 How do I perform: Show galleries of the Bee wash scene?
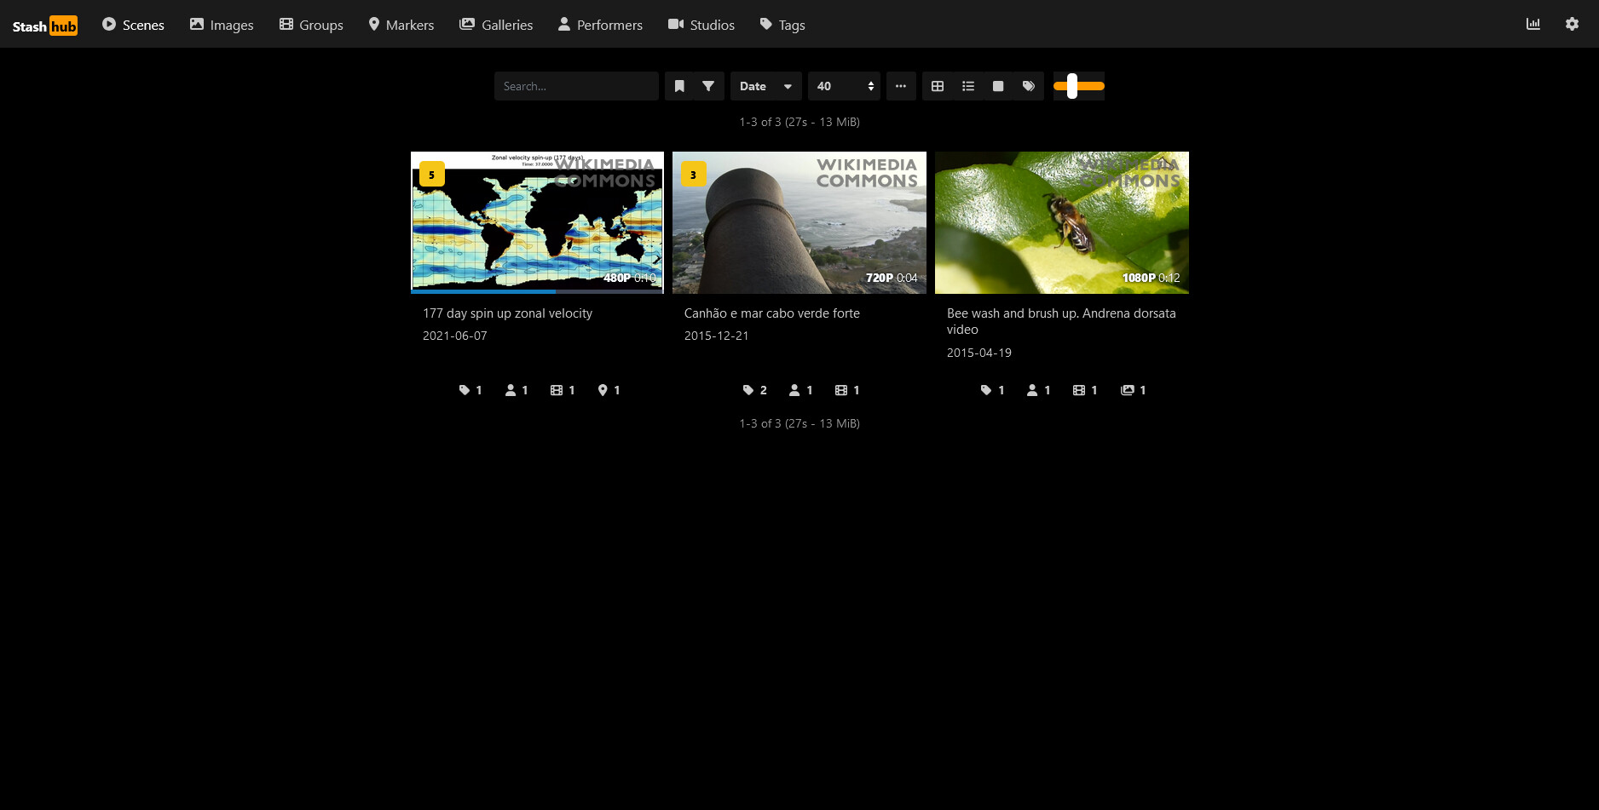(1133, 390)
